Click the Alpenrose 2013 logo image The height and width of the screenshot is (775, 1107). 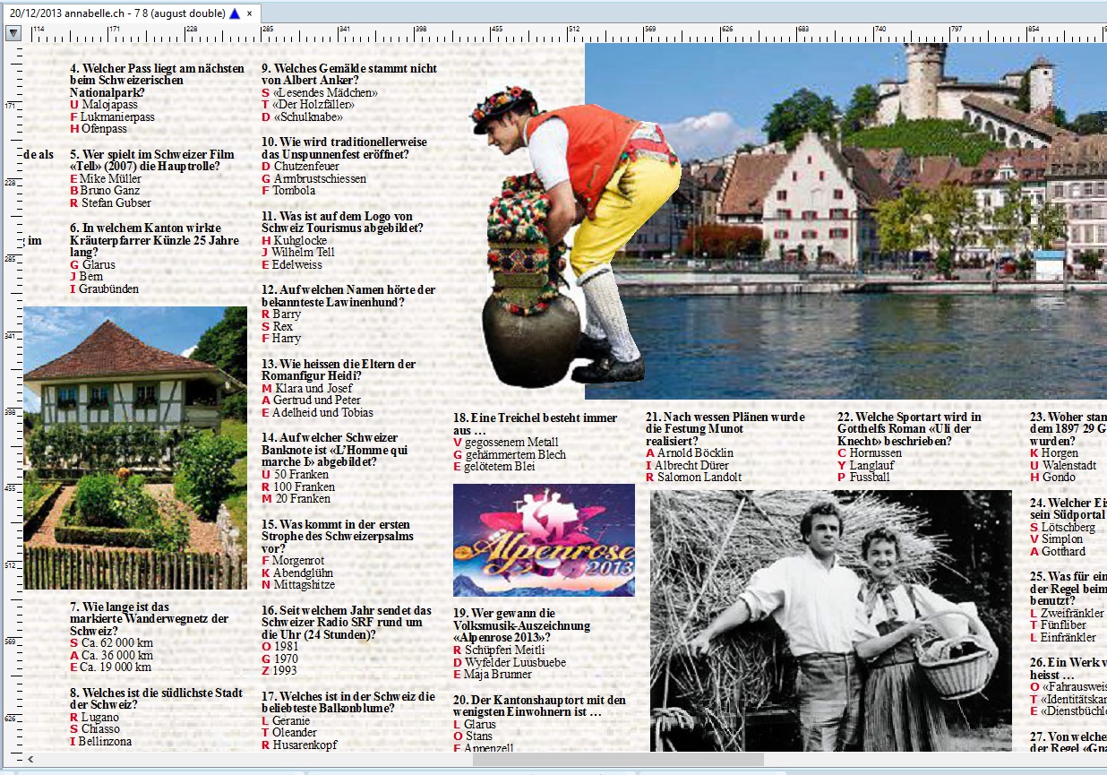point(544,540)
